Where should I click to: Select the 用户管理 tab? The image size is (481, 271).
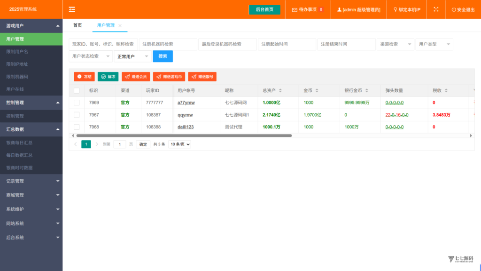point(106,25)
